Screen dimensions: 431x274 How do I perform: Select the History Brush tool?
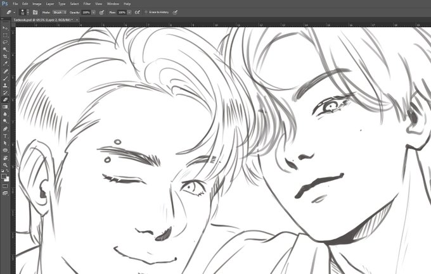[x=5, y=92]
